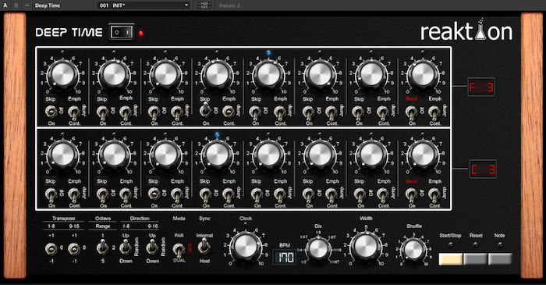Flip the Sync Internal/Host switch

click(x=204, y=248)
